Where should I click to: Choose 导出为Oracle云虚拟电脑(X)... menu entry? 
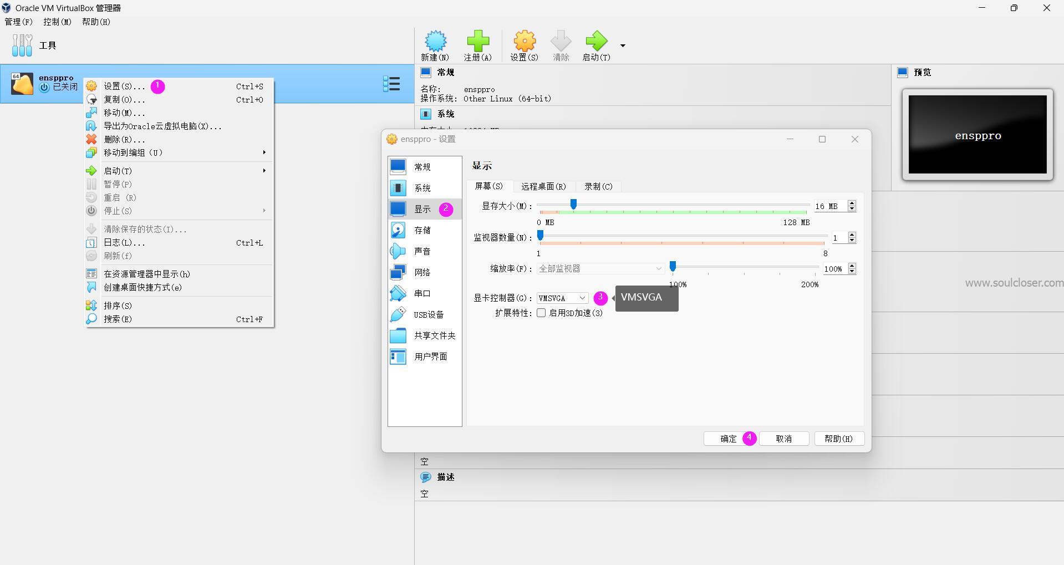point(179,126)
